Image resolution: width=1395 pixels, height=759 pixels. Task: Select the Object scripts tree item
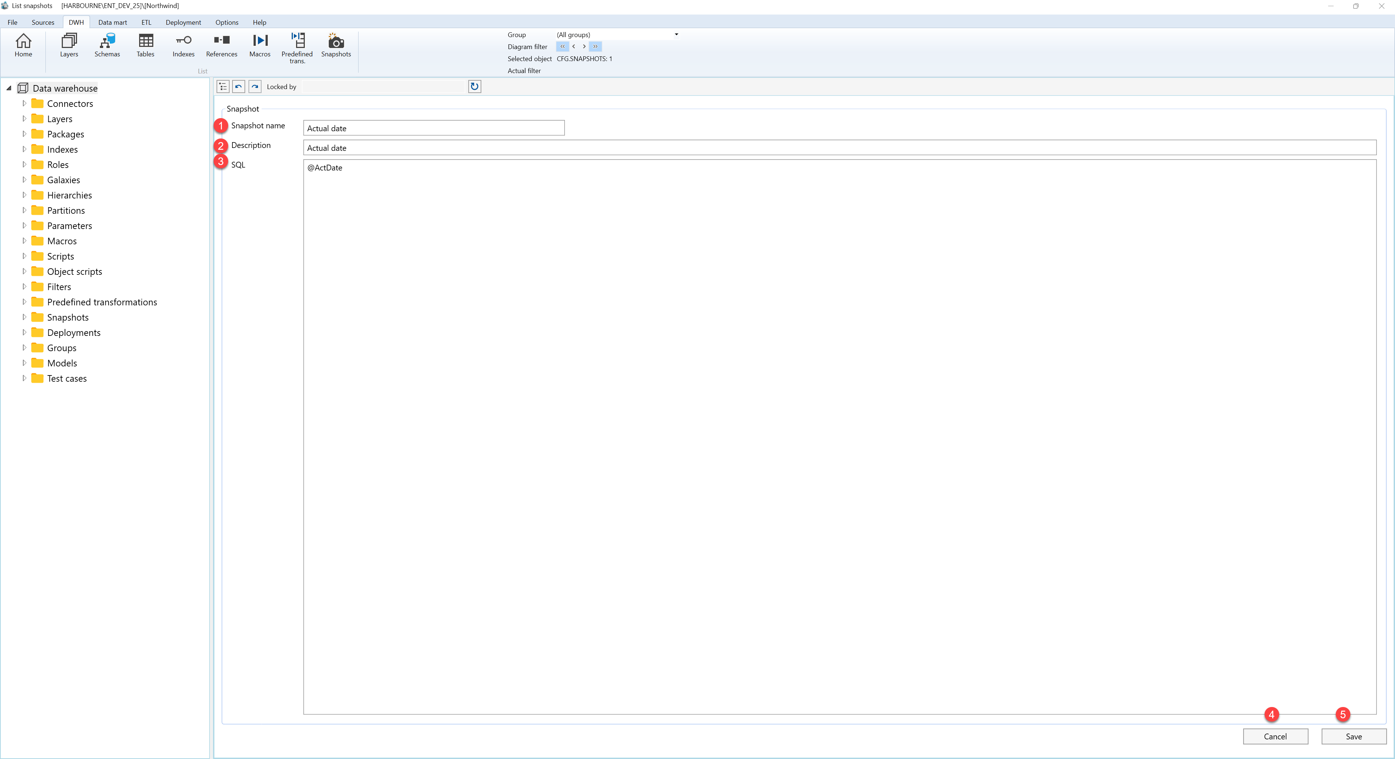[74, 272]
